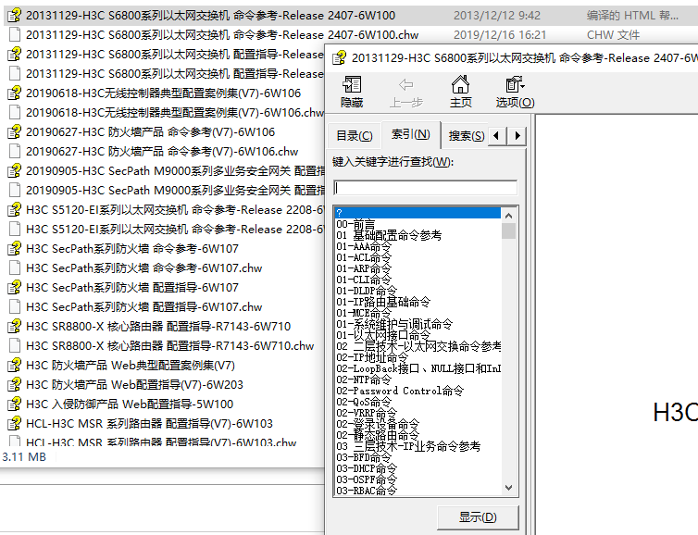698x535 pixels.
Task: Focus the keyword lookup input field
Action: tap(425, 188)
